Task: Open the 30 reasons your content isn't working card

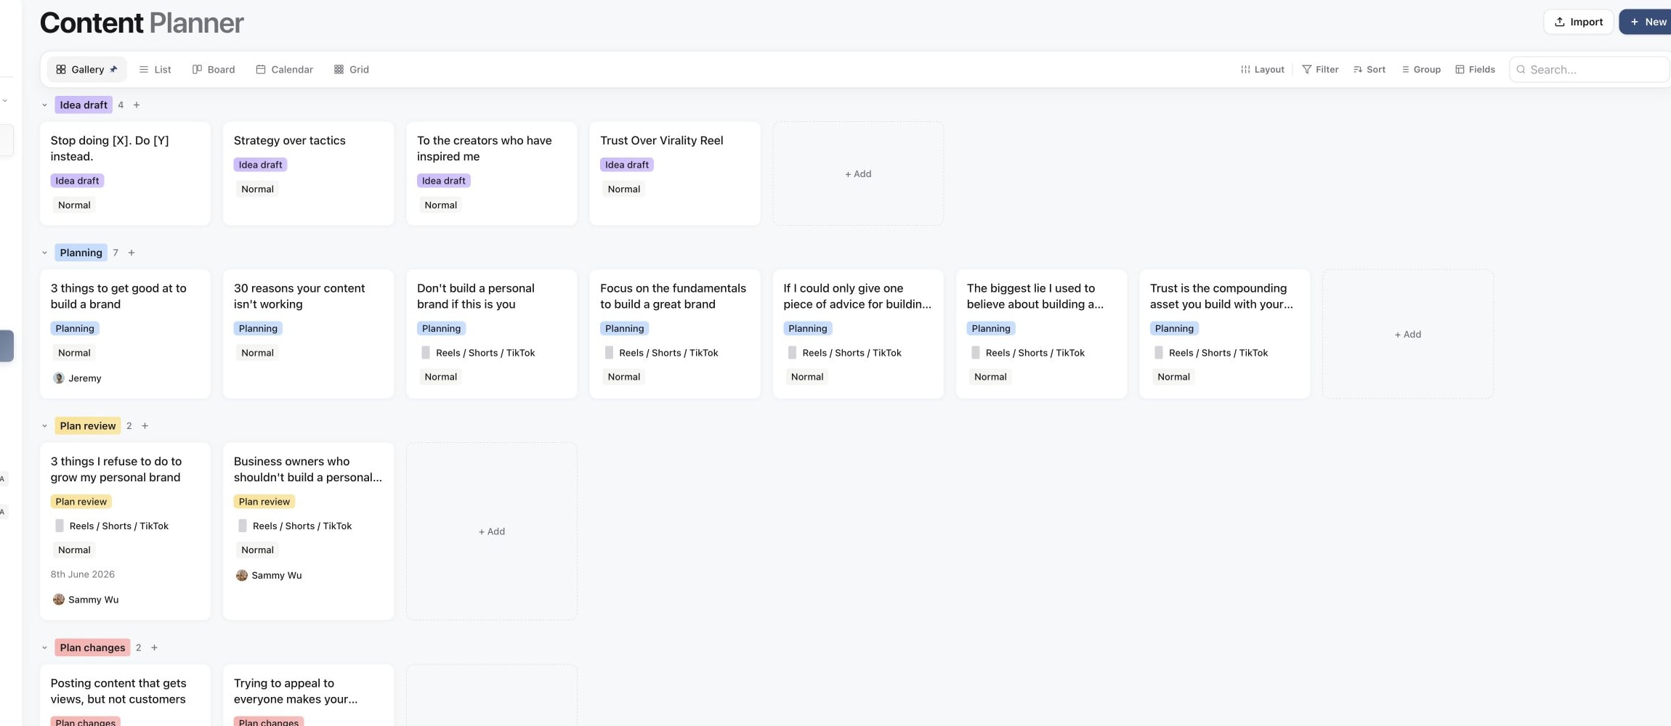Action: 308,334
